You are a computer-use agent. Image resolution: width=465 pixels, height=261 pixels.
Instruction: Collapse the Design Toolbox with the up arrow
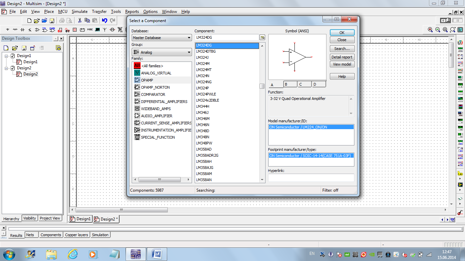(x=56, y=39)
